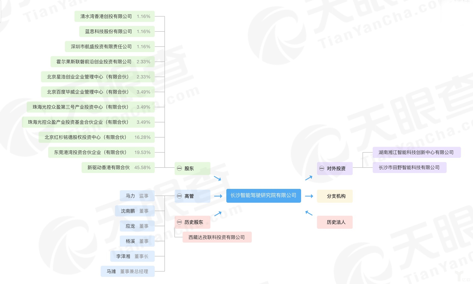Open shareholder 珠海光控众盈第三号产业投资中心
The height and width of the screenshot is (284, 473).
91,107
